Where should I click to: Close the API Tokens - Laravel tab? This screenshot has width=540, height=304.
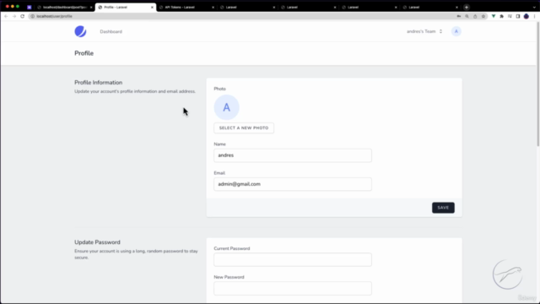(213, 8)
